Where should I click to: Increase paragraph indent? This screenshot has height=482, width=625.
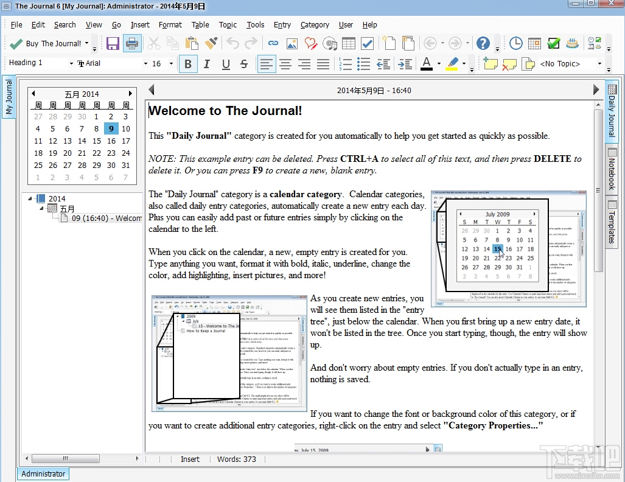pyautogui.click(x=405, y=64)
